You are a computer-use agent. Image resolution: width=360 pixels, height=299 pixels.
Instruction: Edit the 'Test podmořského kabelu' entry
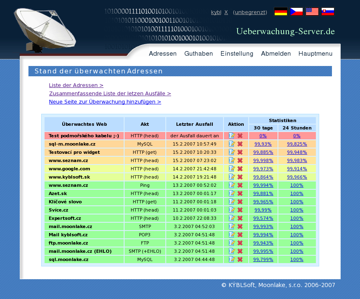tap(232, 136)
